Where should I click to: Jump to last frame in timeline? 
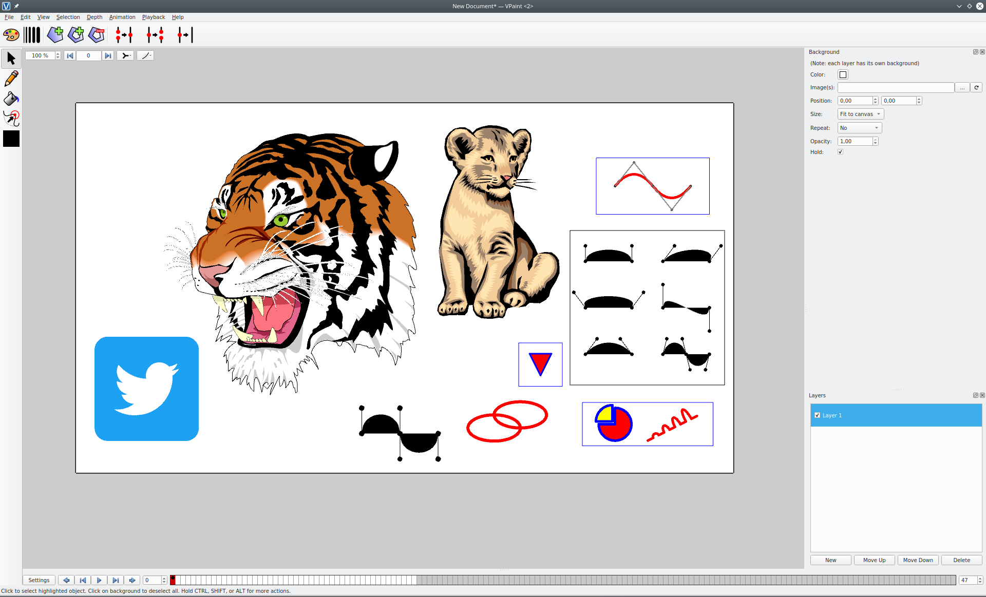(116, 580)
